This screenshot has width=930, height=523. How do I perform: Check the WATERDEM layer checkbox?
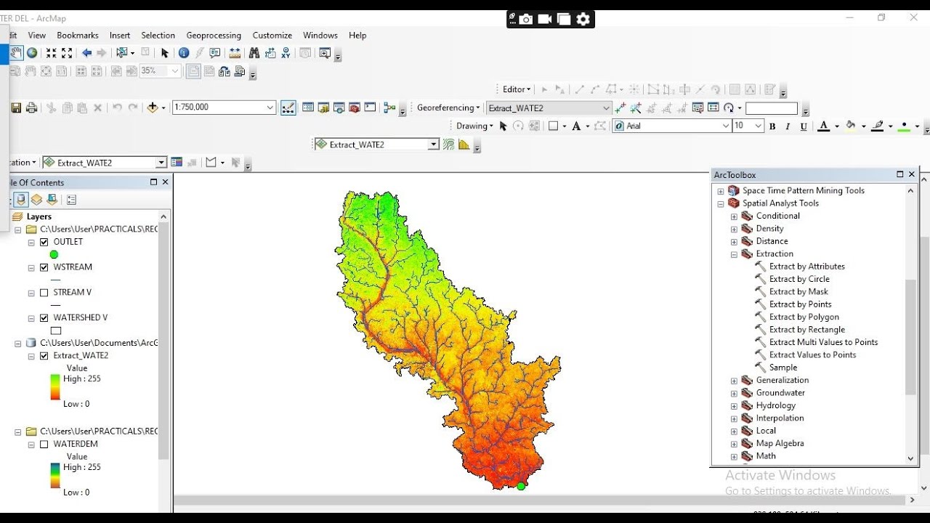(x=44, y=445)
